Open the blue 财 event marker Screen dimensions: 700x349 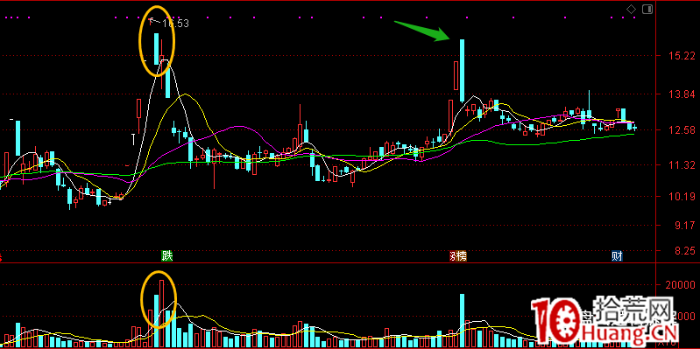tap(618, 255)
